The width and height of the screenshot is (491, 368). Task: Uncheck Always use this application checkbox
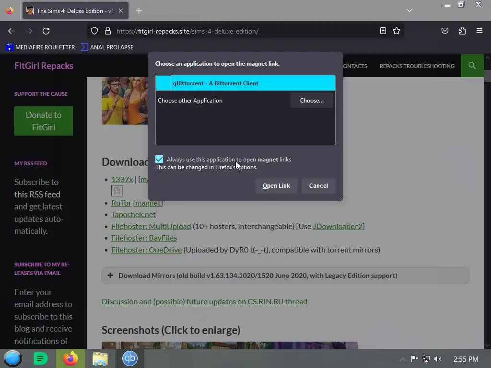click(x=159, y=159)
